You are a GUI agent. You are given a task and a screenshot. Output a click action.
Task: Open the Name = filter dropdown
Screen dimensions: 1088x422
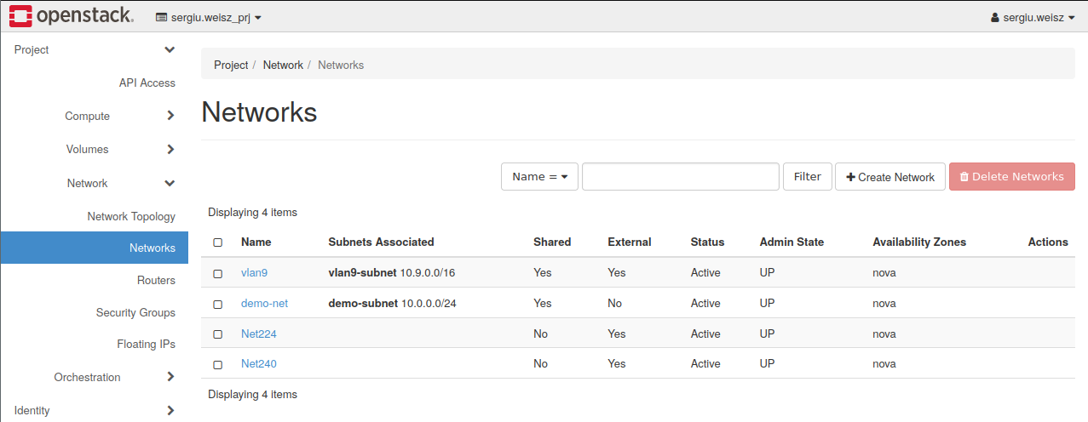click(x=539, y=177)
